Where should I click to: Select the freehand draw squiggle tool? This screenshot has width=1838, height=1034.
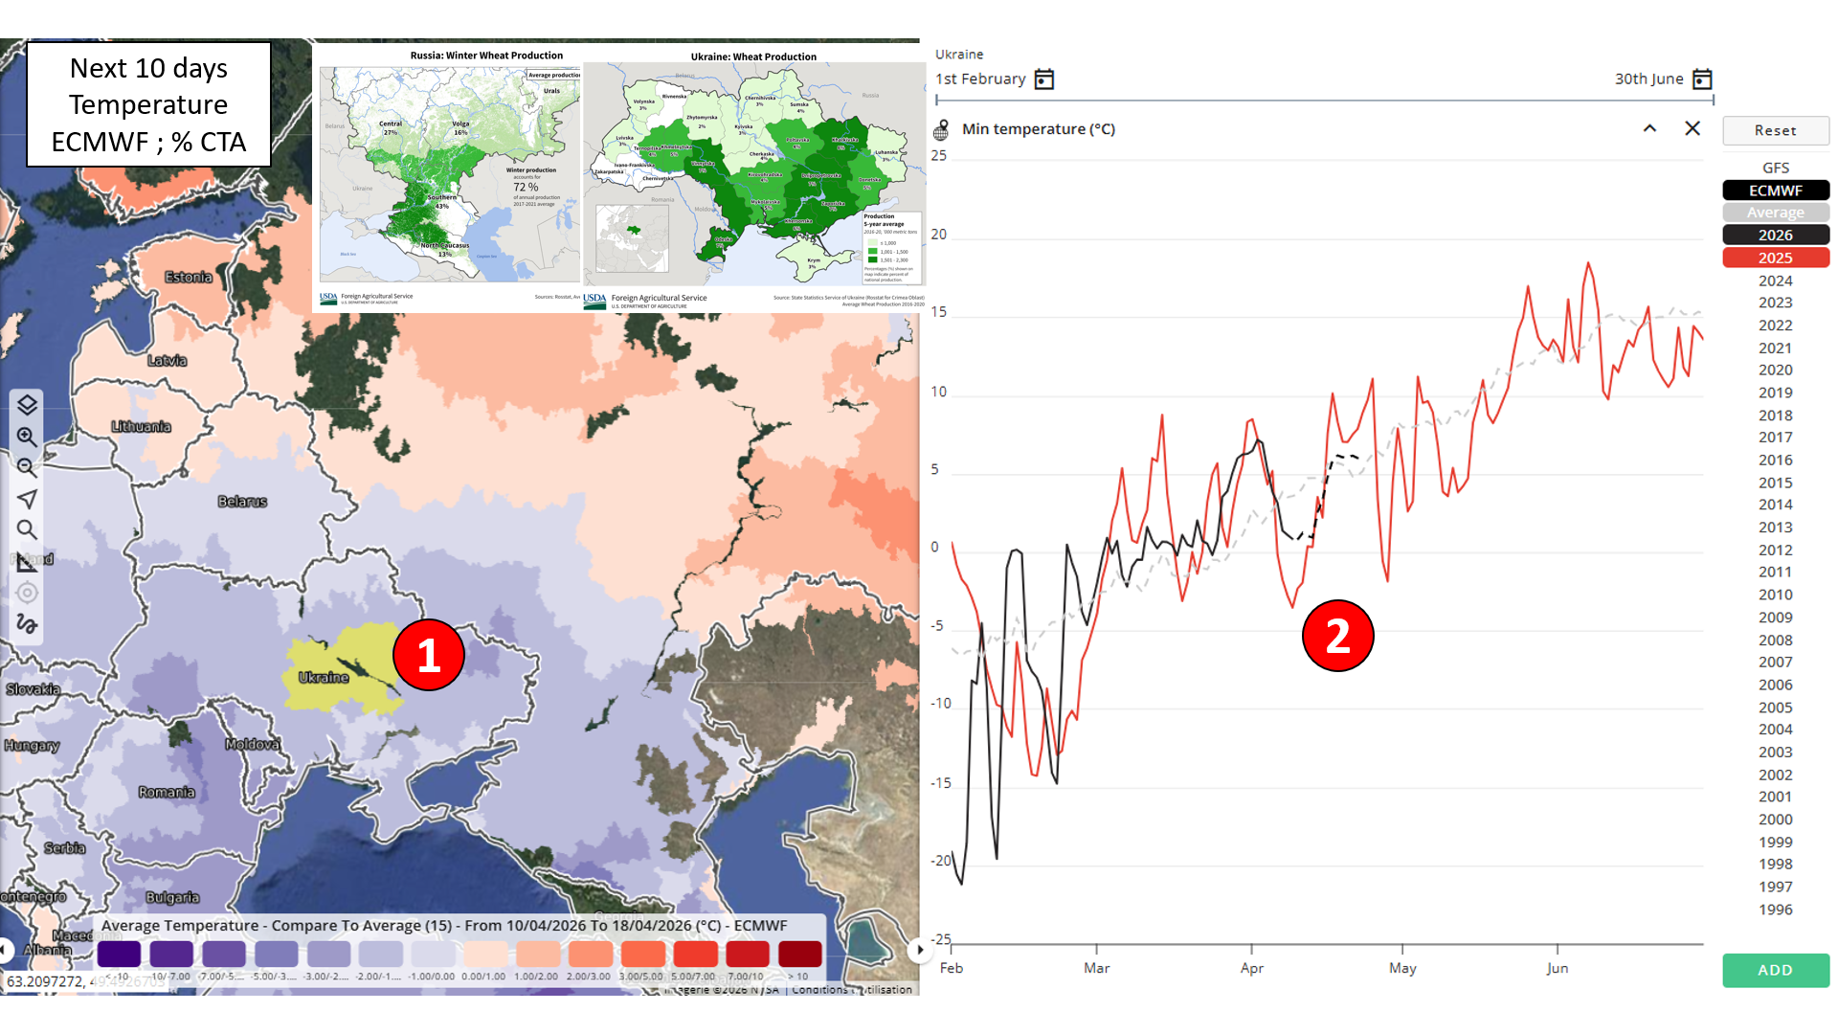[27, 624]
